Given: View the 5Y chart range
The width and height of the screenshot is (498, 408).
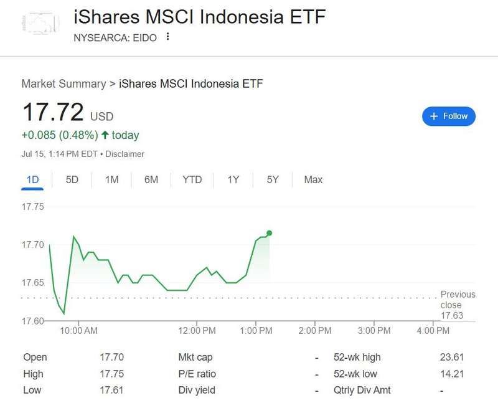Looking at the screenshot, I should point(273,180).
